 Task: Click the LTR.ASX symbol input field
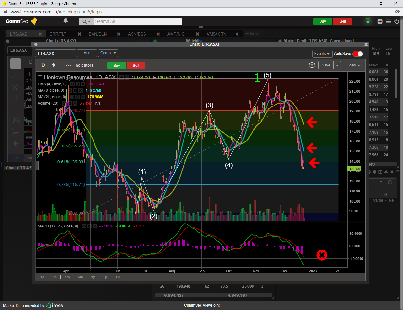click(x=55, y=53)
